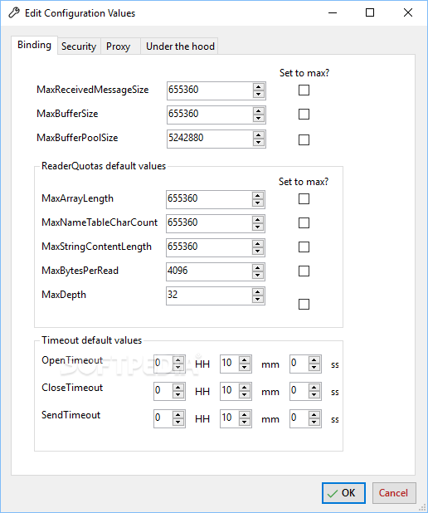Increase SendTimeout seconds up arrow
This screenshot has width=428, height=513.
click(x=314, y=415)
